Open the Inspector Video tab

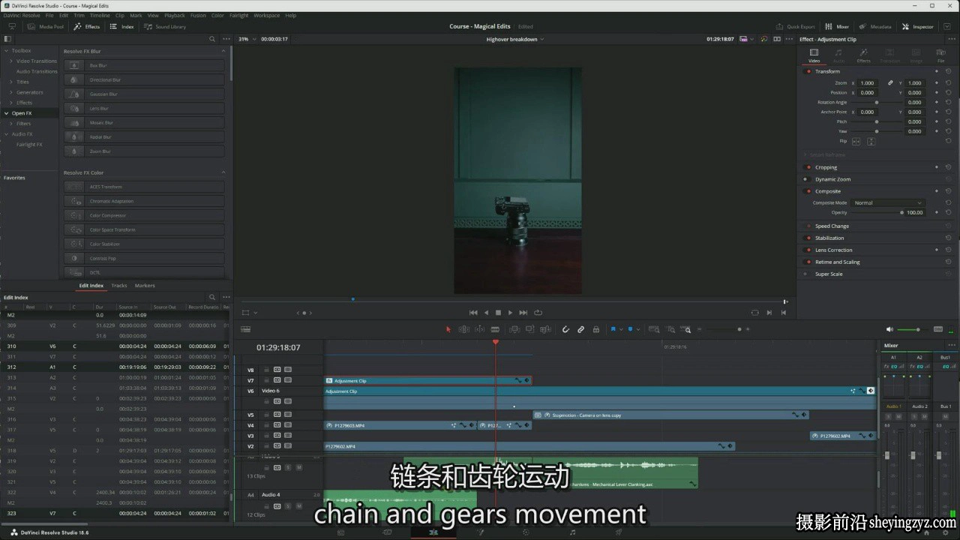814,55
